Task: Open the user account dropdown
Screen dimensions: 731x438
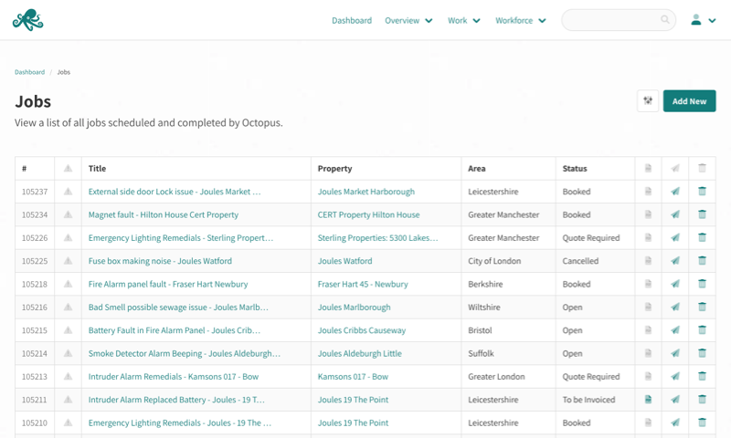Action: (x=703, y=20)
